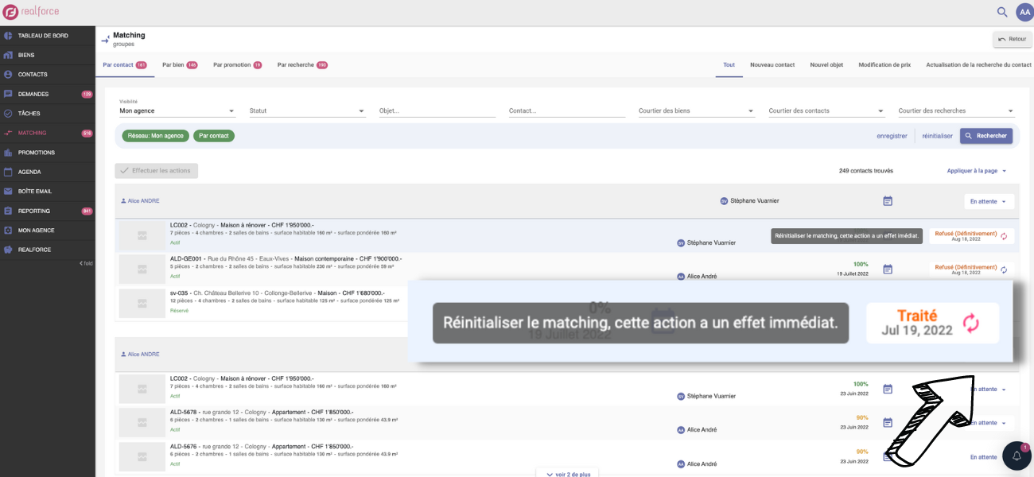
Task: Open the Demandes sidebar icon
Action: [8, 94]
